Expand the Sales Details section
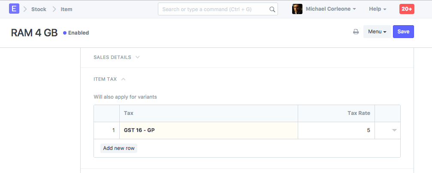This screenshot has width=432, height=173. pos(116,57)
